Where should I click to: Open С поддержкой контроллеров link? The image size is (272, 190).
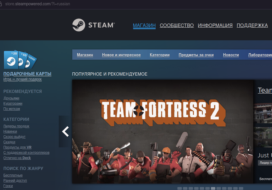coord(26,153)
